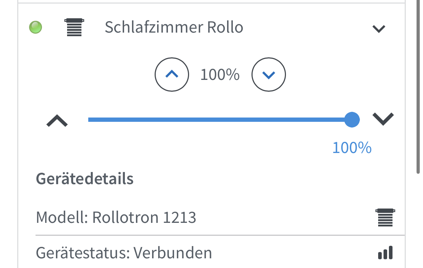Image resolution: width=423 pixels, height=268 pixels.
Task: Click the plain down chevron right of slider
Action: click(x=383, y=118)
